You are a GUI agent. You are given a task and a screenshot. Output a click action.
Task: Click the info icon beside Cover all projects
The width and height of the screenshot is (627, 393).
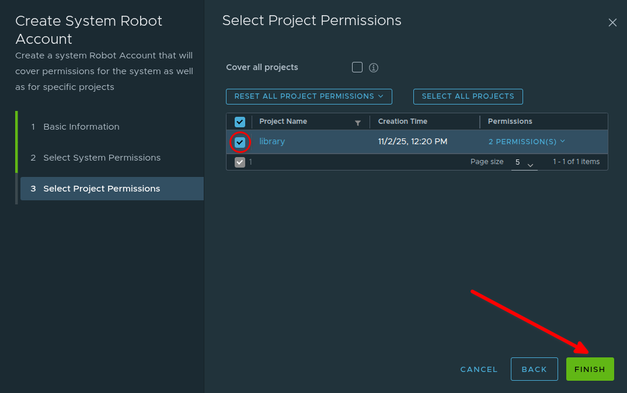tap(374, 68)
